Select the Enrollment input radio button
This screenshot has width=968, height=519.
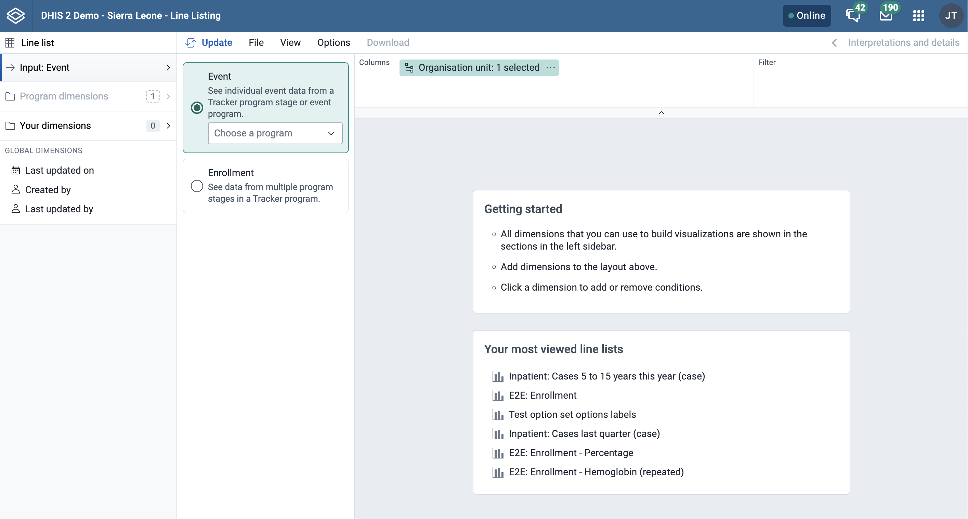197,186
